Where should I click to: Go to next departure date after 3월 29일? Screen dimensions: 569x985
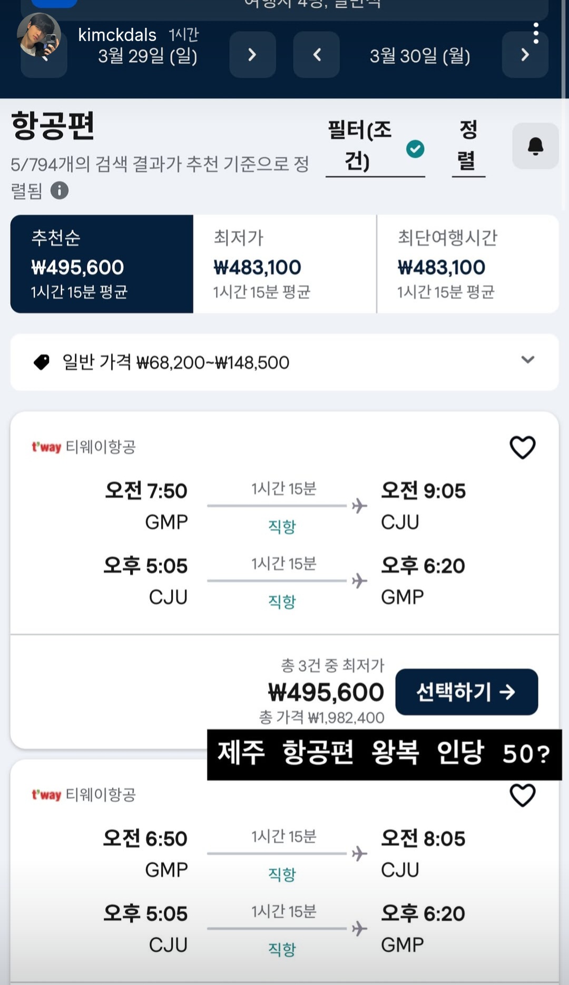coord(252,54)
